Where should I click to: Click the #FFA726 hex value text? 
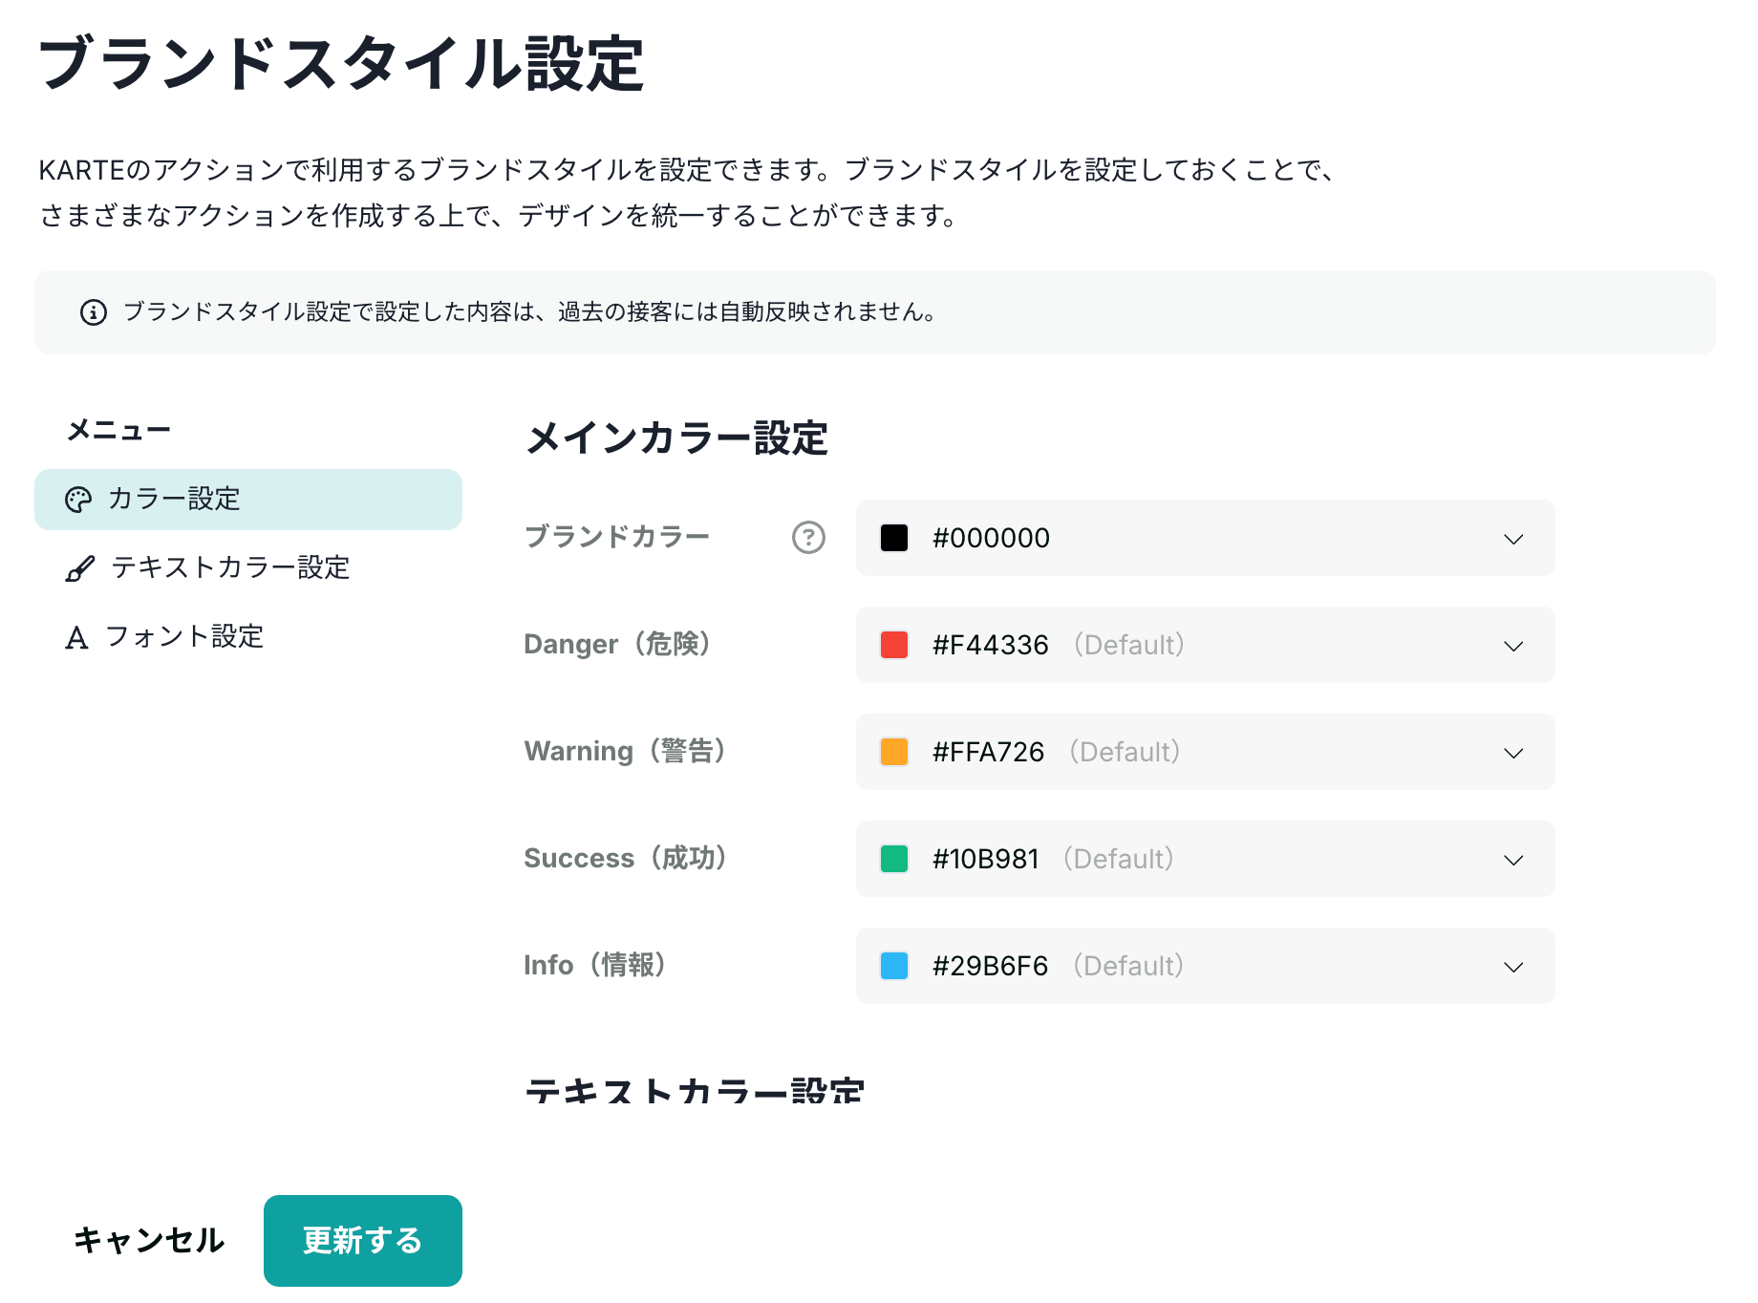(x=989, y=752)
